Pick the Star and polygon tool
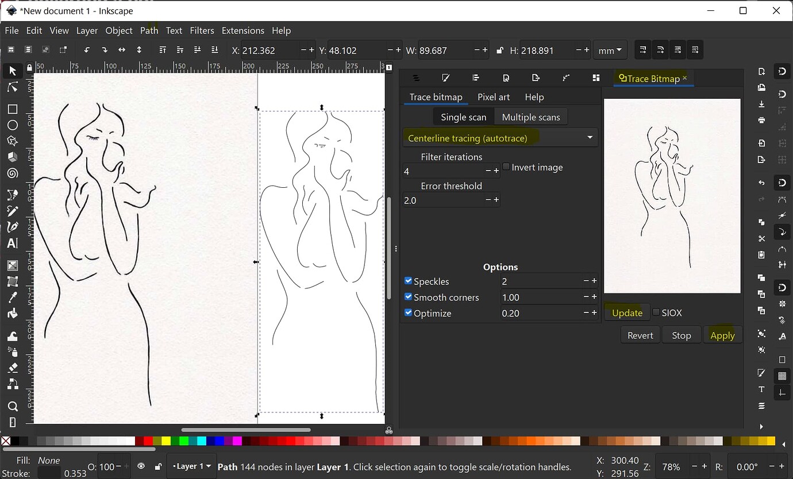 13,141
